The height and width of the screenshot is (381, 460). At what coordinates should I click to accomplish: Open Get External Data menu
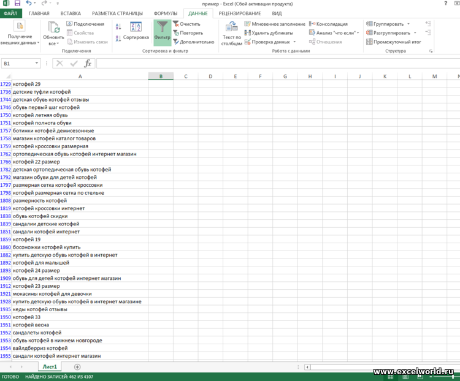(x=20, y=33)
